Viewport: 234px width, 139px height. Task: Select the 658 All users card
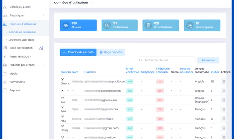78,25
